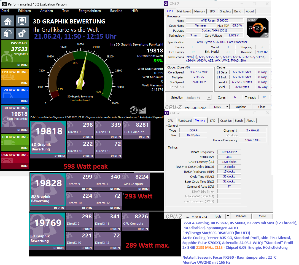Switch to SPD tab in upper CPU-Z window
299x265 pixels.
(212, 11)
